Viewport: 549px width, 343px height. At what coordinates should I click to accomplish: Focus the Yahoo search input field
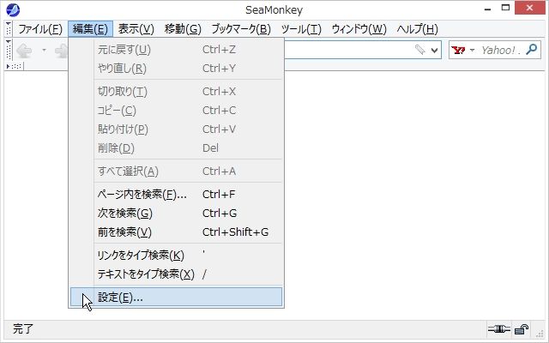(501, 50)
